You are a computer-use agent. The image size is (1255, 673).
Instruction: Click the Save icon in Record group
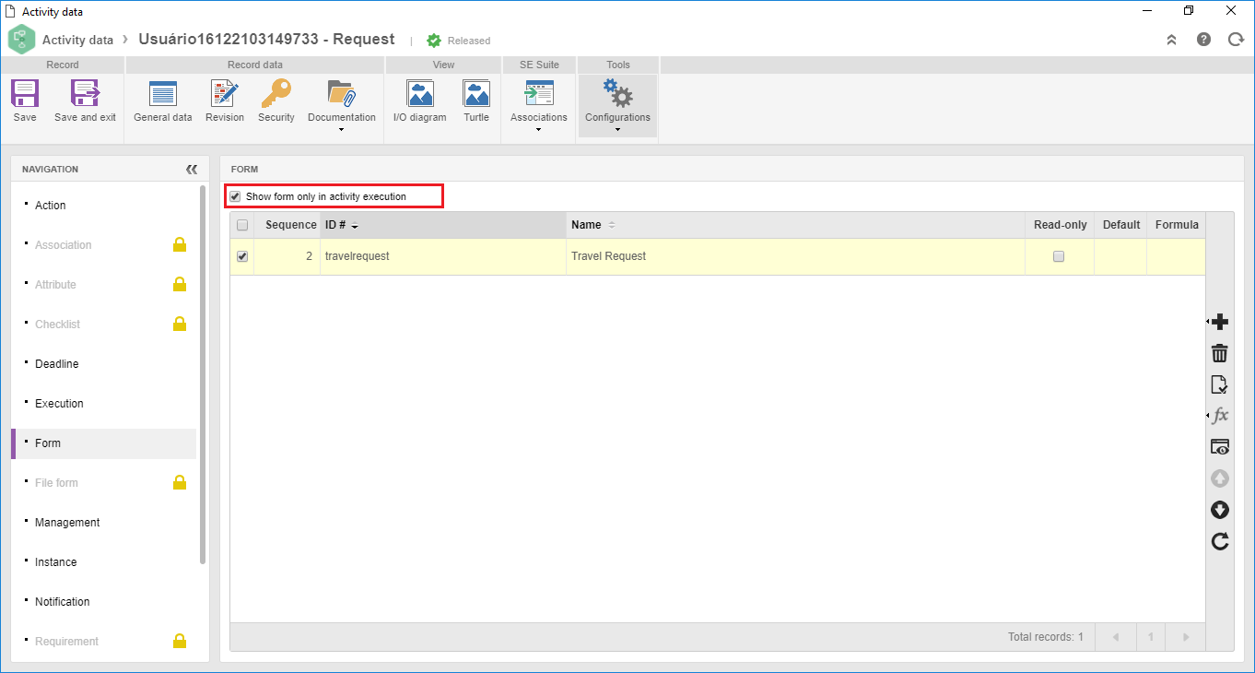[x=25, y=94]
